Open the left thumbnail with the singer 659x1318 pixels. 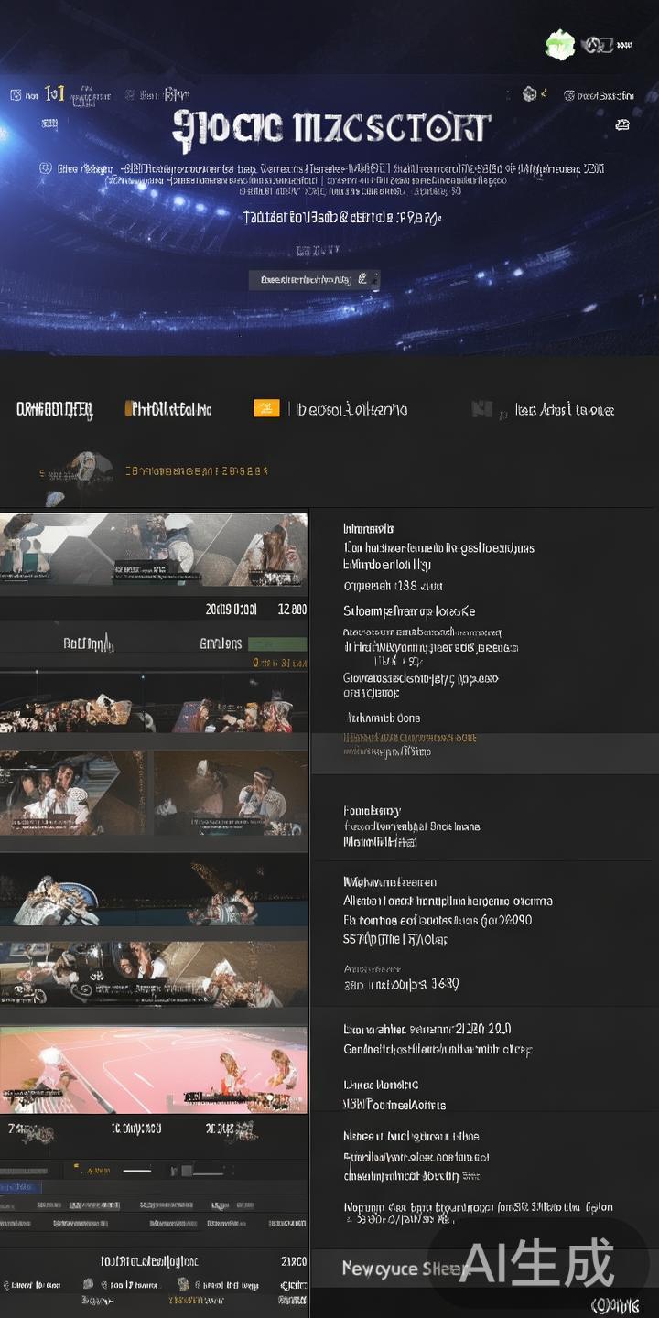pyautogui.click(x=73, y=793)
